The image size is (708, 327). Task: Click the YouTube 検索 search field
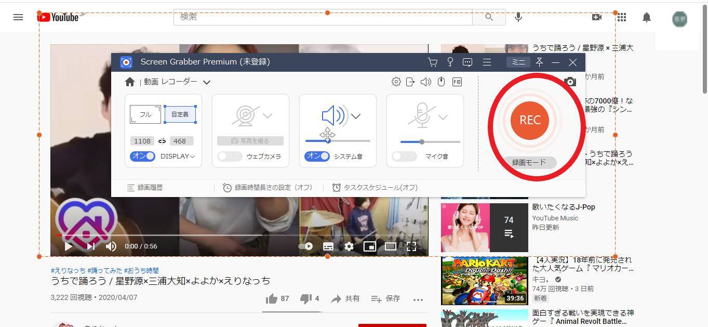tap(322, 17)
